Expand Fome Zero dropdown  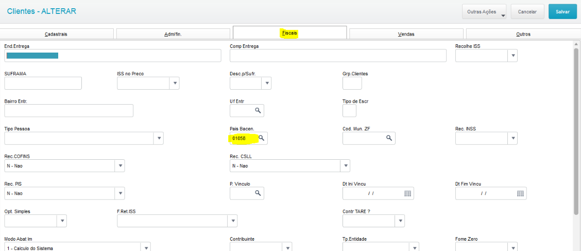[x=513, y=247]
